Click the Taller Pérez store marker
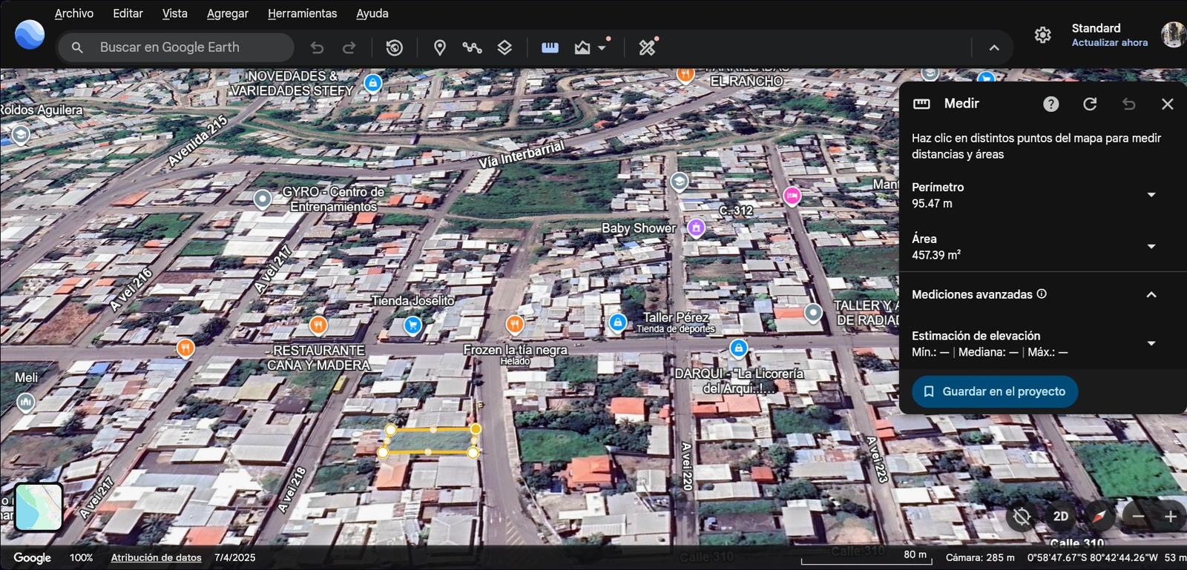 [x=617, y=322]
